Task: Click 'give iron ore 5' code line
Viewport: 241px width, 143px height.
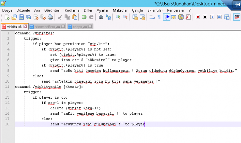Action: [x=91, y=60]
